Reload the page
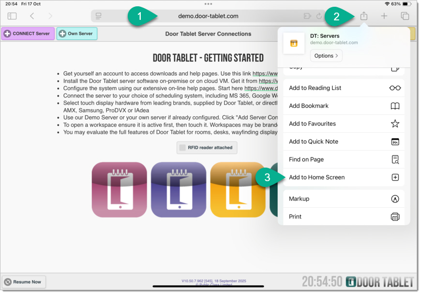Screen dimensions: 421x294 [319, 16]
